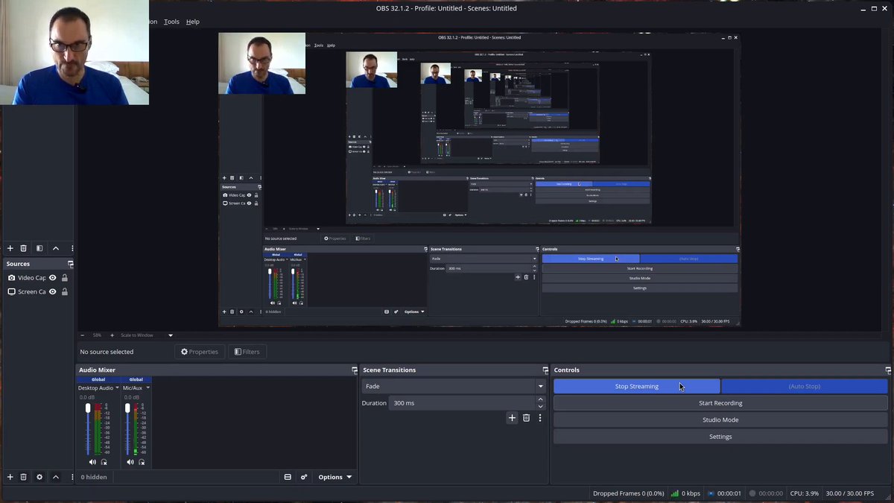Click the Stop Streaming button
Viewport: 894px width, 503px height.
tap(637, 387)
